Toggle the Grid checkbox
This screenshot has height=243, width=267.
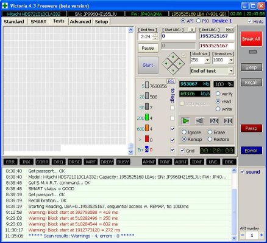pos(182,151)
